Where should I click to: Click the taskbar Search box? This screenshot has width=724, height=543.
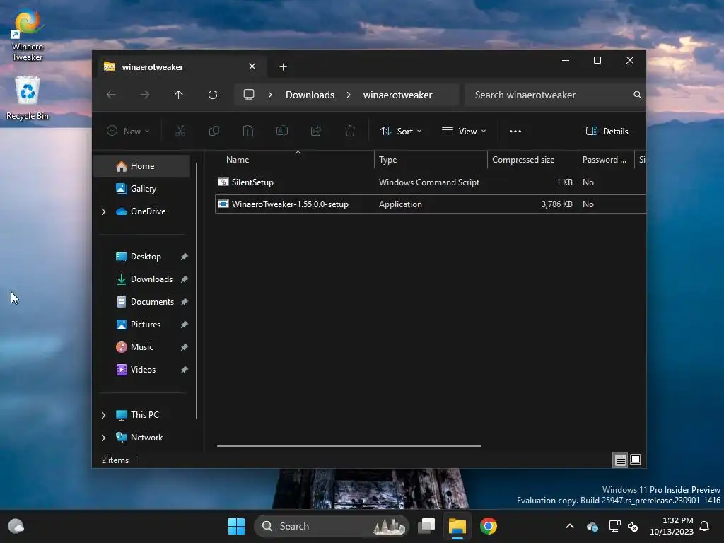[332, 526]
